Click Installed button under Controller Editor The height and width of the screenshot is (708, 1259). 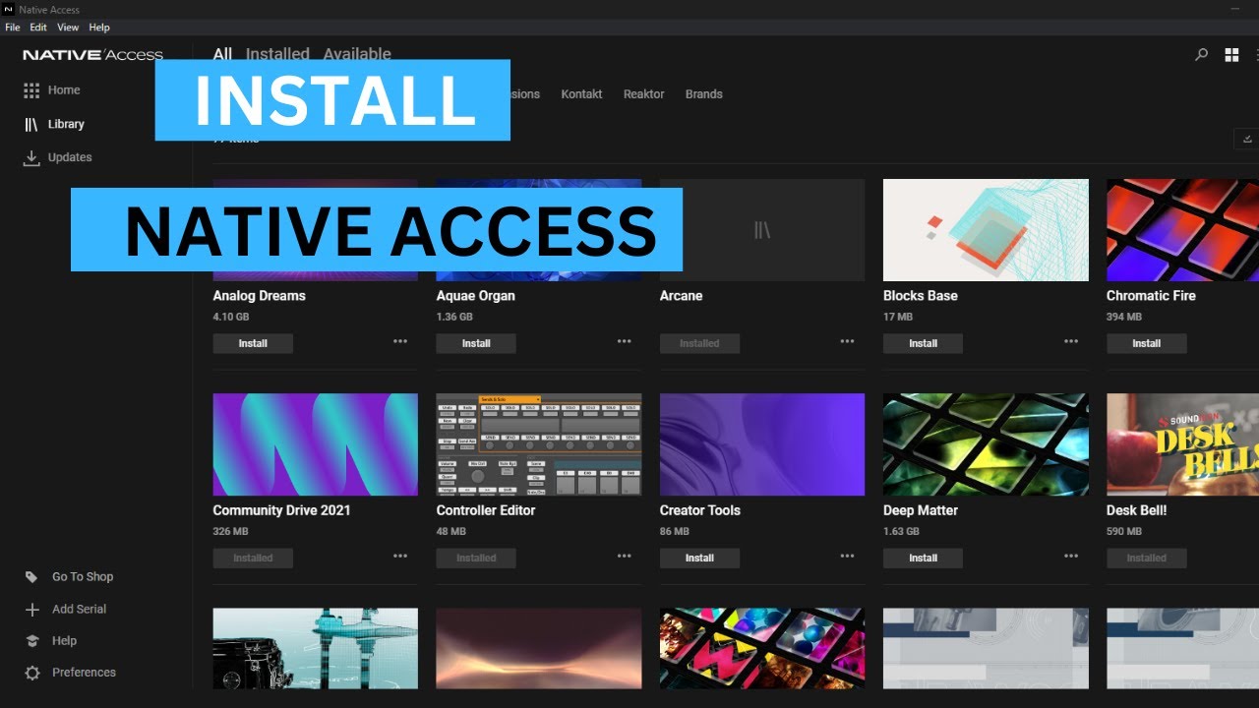(x=476, y=558)
